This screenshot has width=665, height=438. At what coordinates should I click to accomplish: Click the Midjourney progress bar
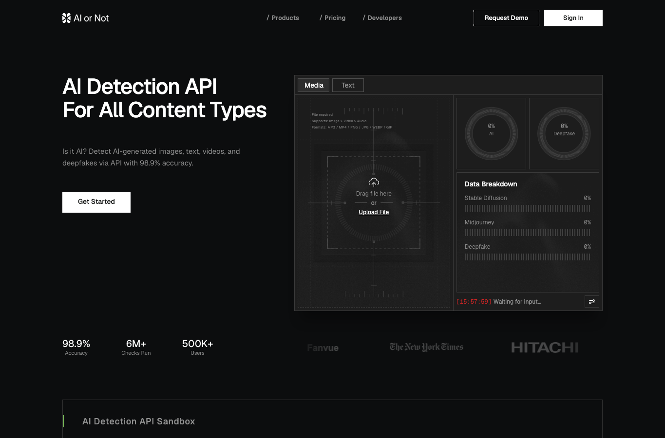[x=528, y=233]
